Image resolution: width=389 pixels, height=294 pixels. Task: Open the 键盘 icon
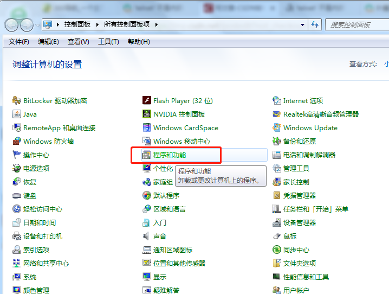[17, 196]
